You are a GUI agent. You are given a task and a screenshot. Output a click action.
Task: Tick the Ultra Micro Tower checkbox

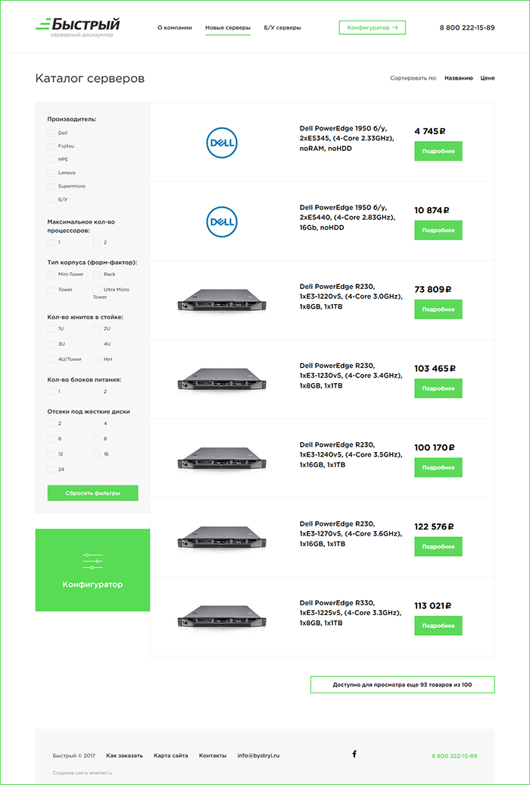[96, 290]
